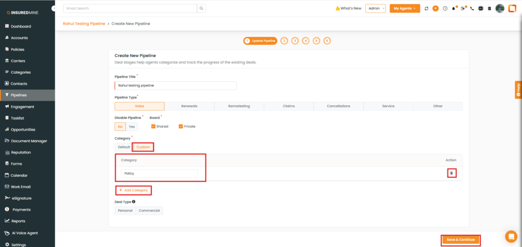Click the refresh sync icon in header

point(426,9)
